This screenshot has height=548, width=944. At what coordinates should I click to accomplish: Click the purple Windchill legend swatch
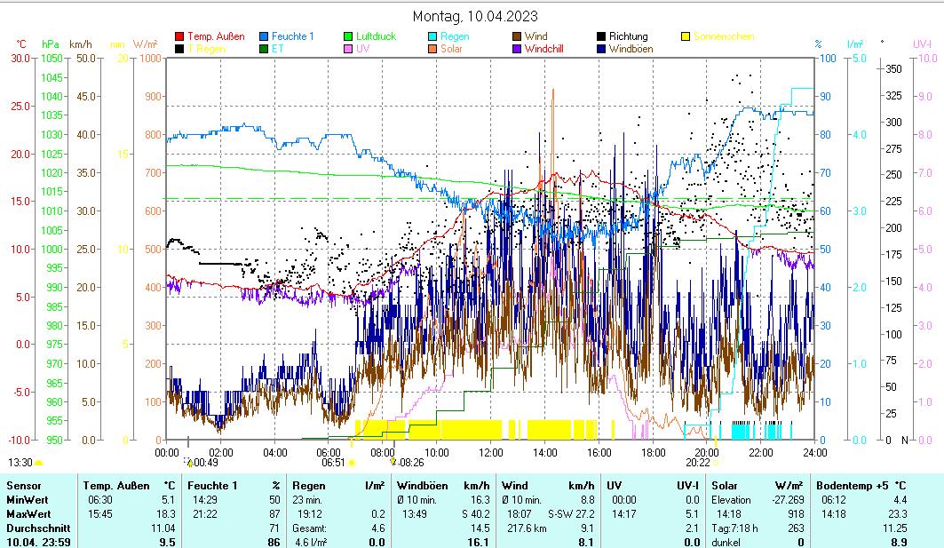518,49
